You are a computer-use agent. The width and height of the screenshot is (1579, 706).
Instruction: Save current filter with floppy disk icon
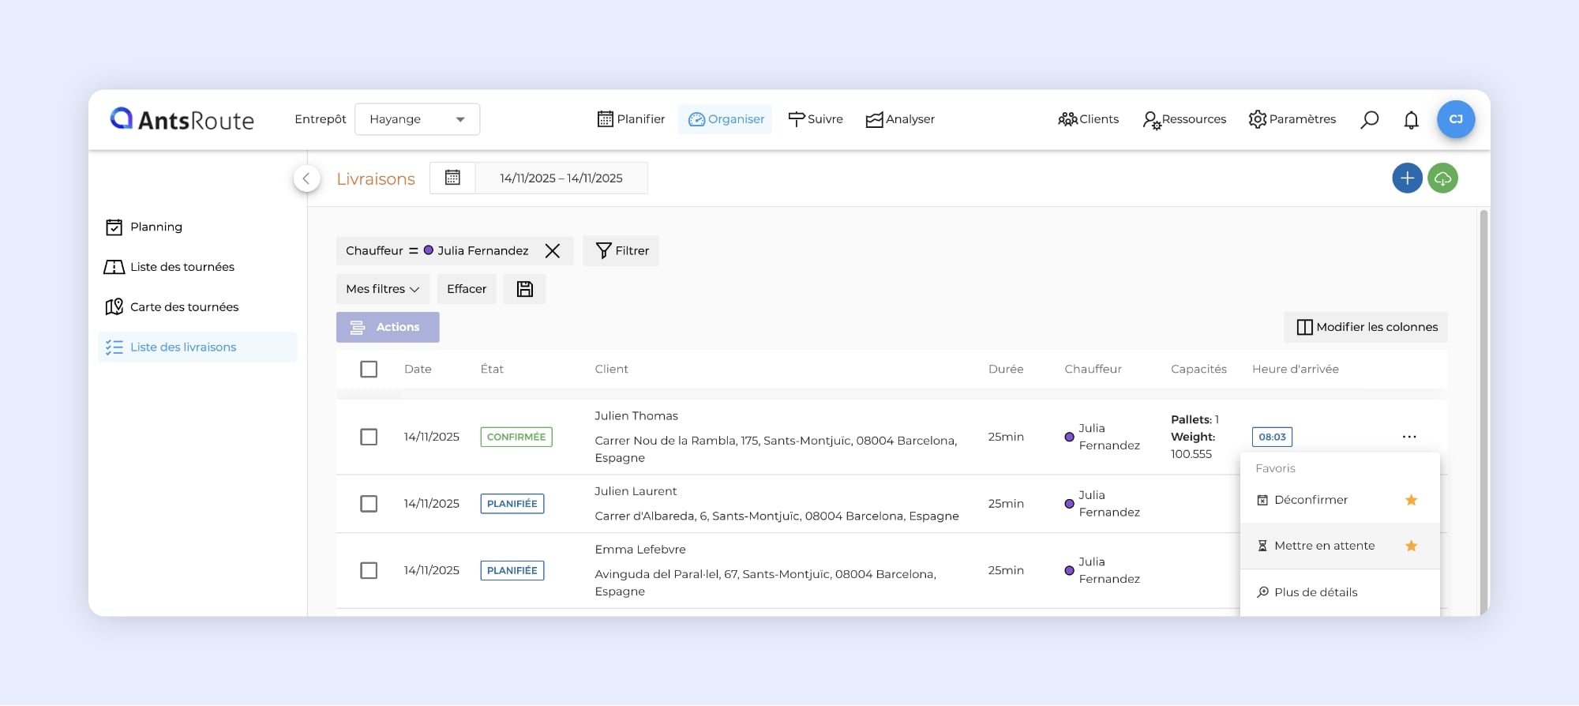point(525,289)
